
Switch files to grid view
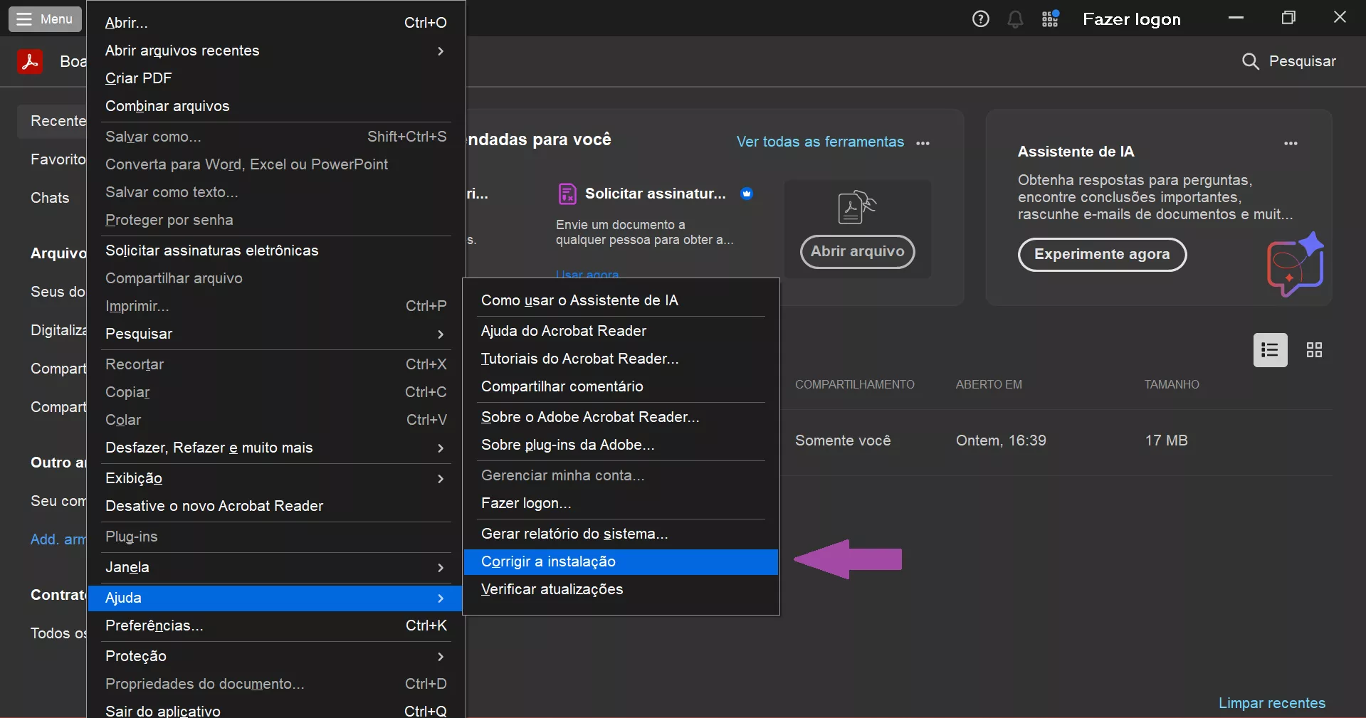pos(1313,350)
